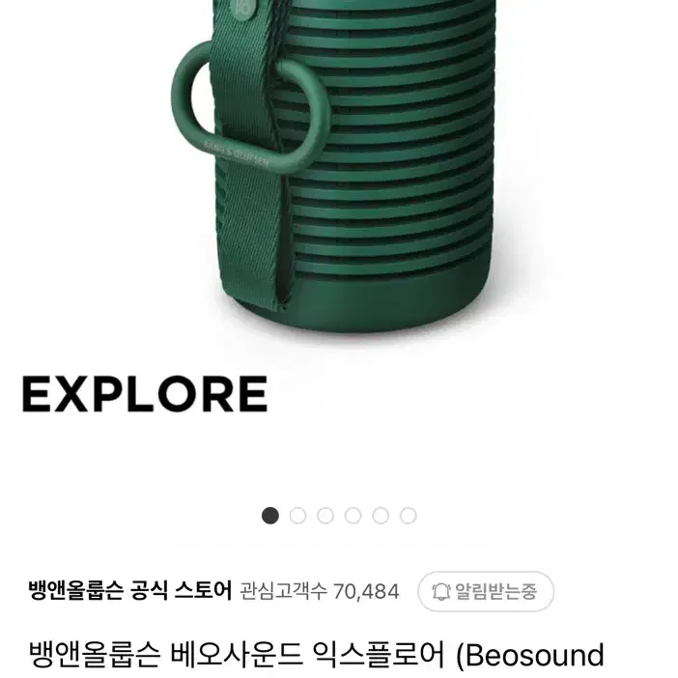Click the (Beosound text in the title
678x678 pixels.
[530, 656]
